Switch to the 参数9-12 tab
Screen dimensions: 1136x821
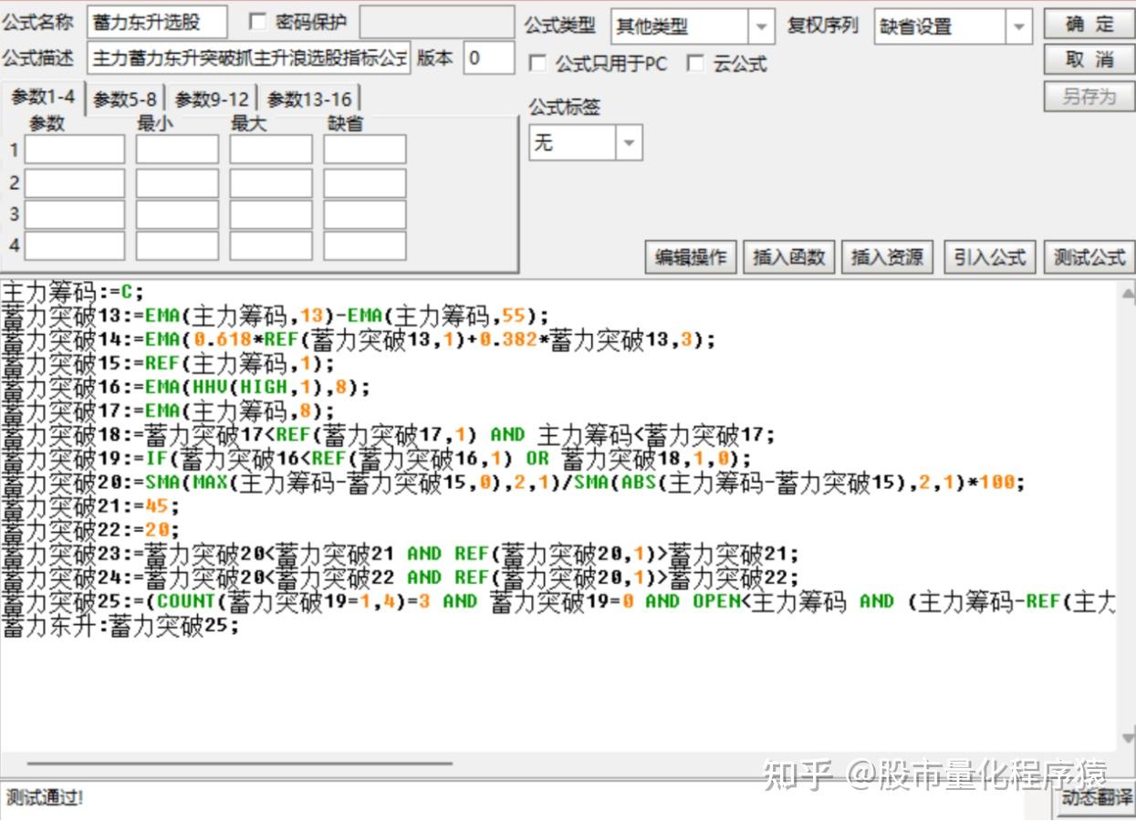point(212,99)
